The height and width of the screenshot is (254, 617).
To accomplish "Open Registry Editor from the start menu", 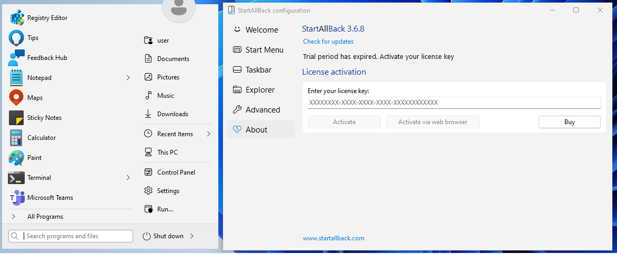I will [47, 18].
